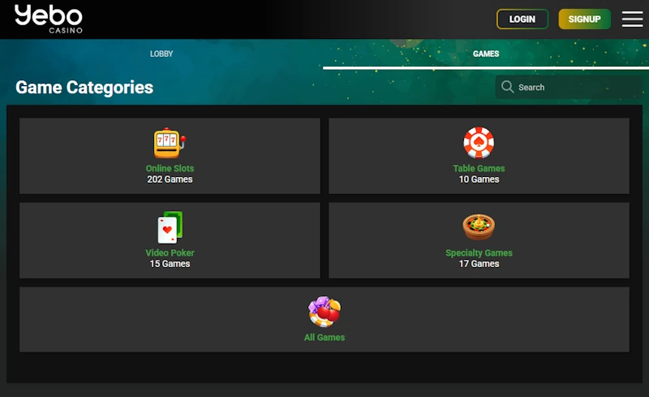Click the roulette wheel Specialty Games icon

pyautogui.click(x=479, y=227)
